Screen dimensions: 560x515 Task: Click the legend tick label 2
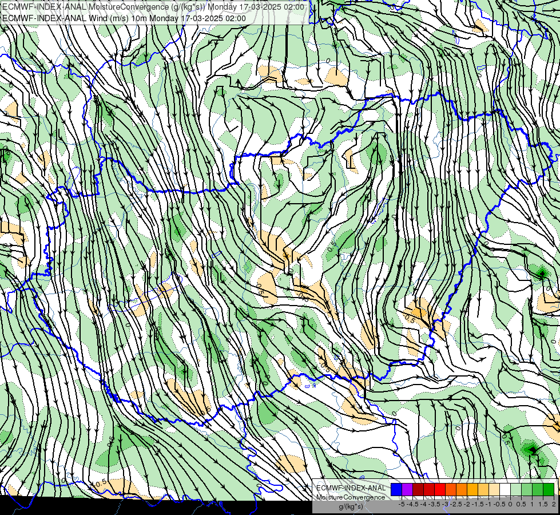pyautogui.click(x=554, y=504)
